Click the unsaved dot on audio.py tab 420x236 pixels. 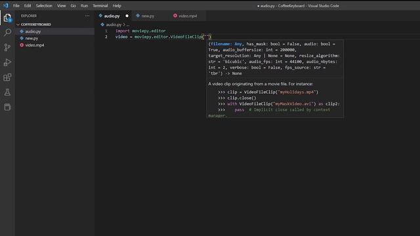(x=127, y=16)
